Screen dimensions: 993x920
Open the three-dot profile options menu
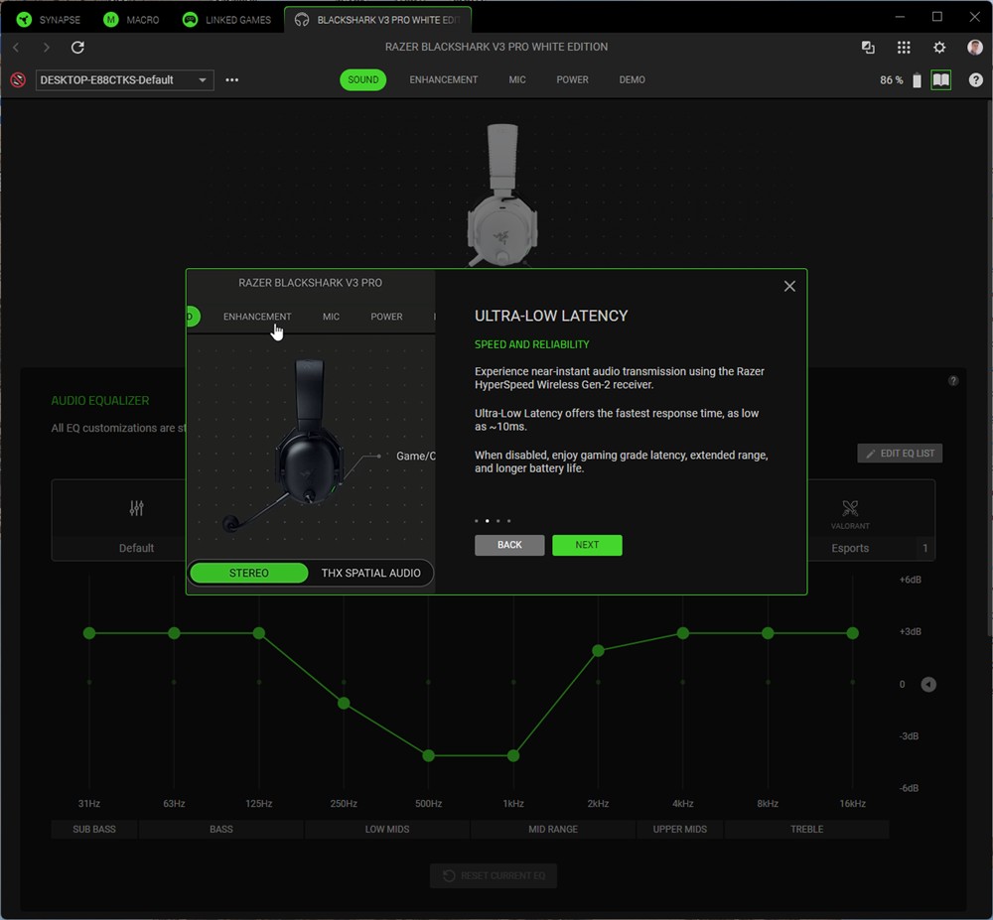232,80
